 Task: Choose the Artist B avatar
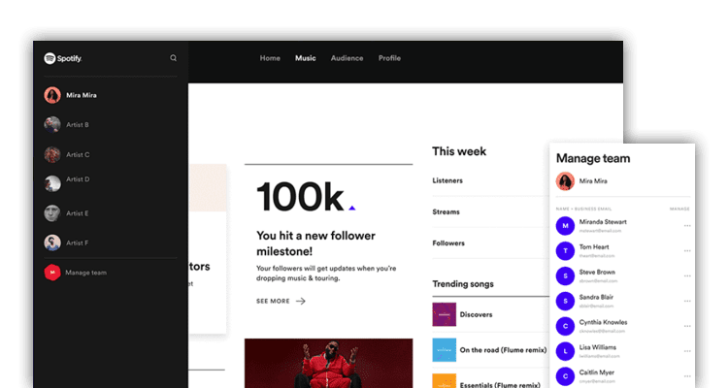pyautogui.click(x=52, y=124)
